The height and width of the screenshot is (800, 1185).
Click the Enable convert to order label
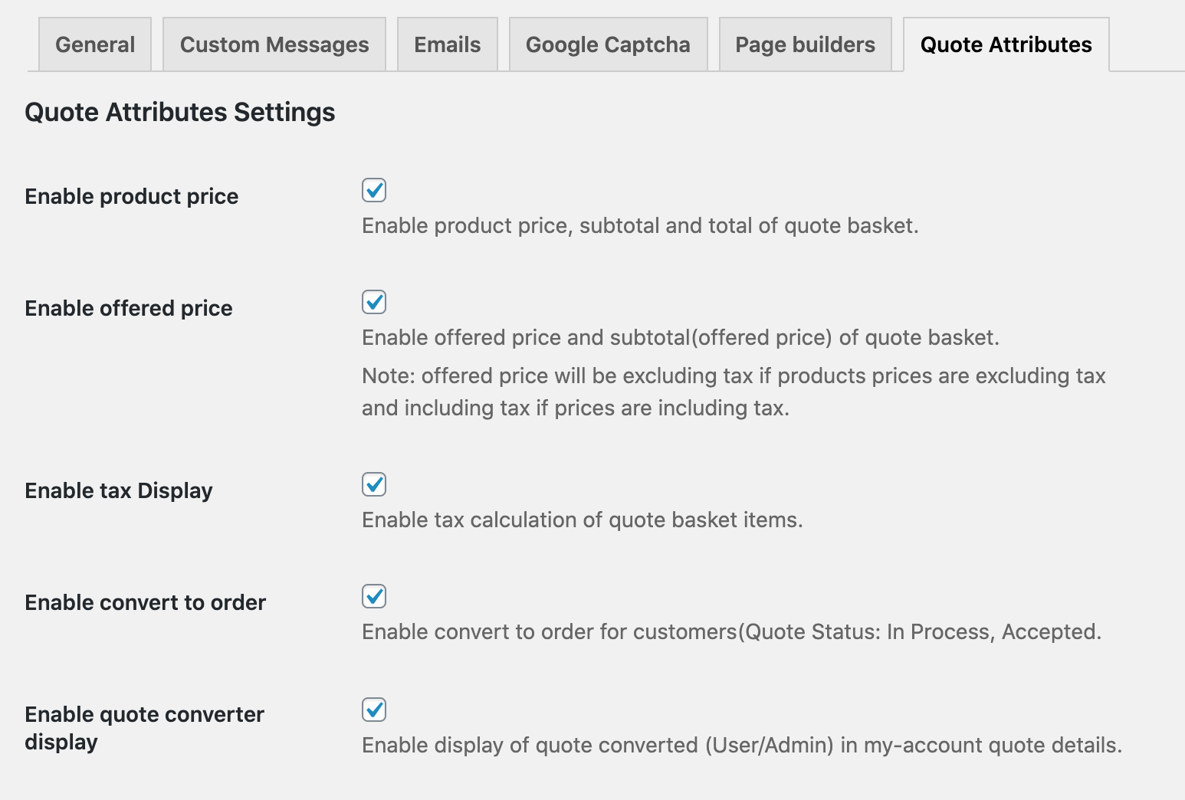pyautogui.click(x=145, y=602)
